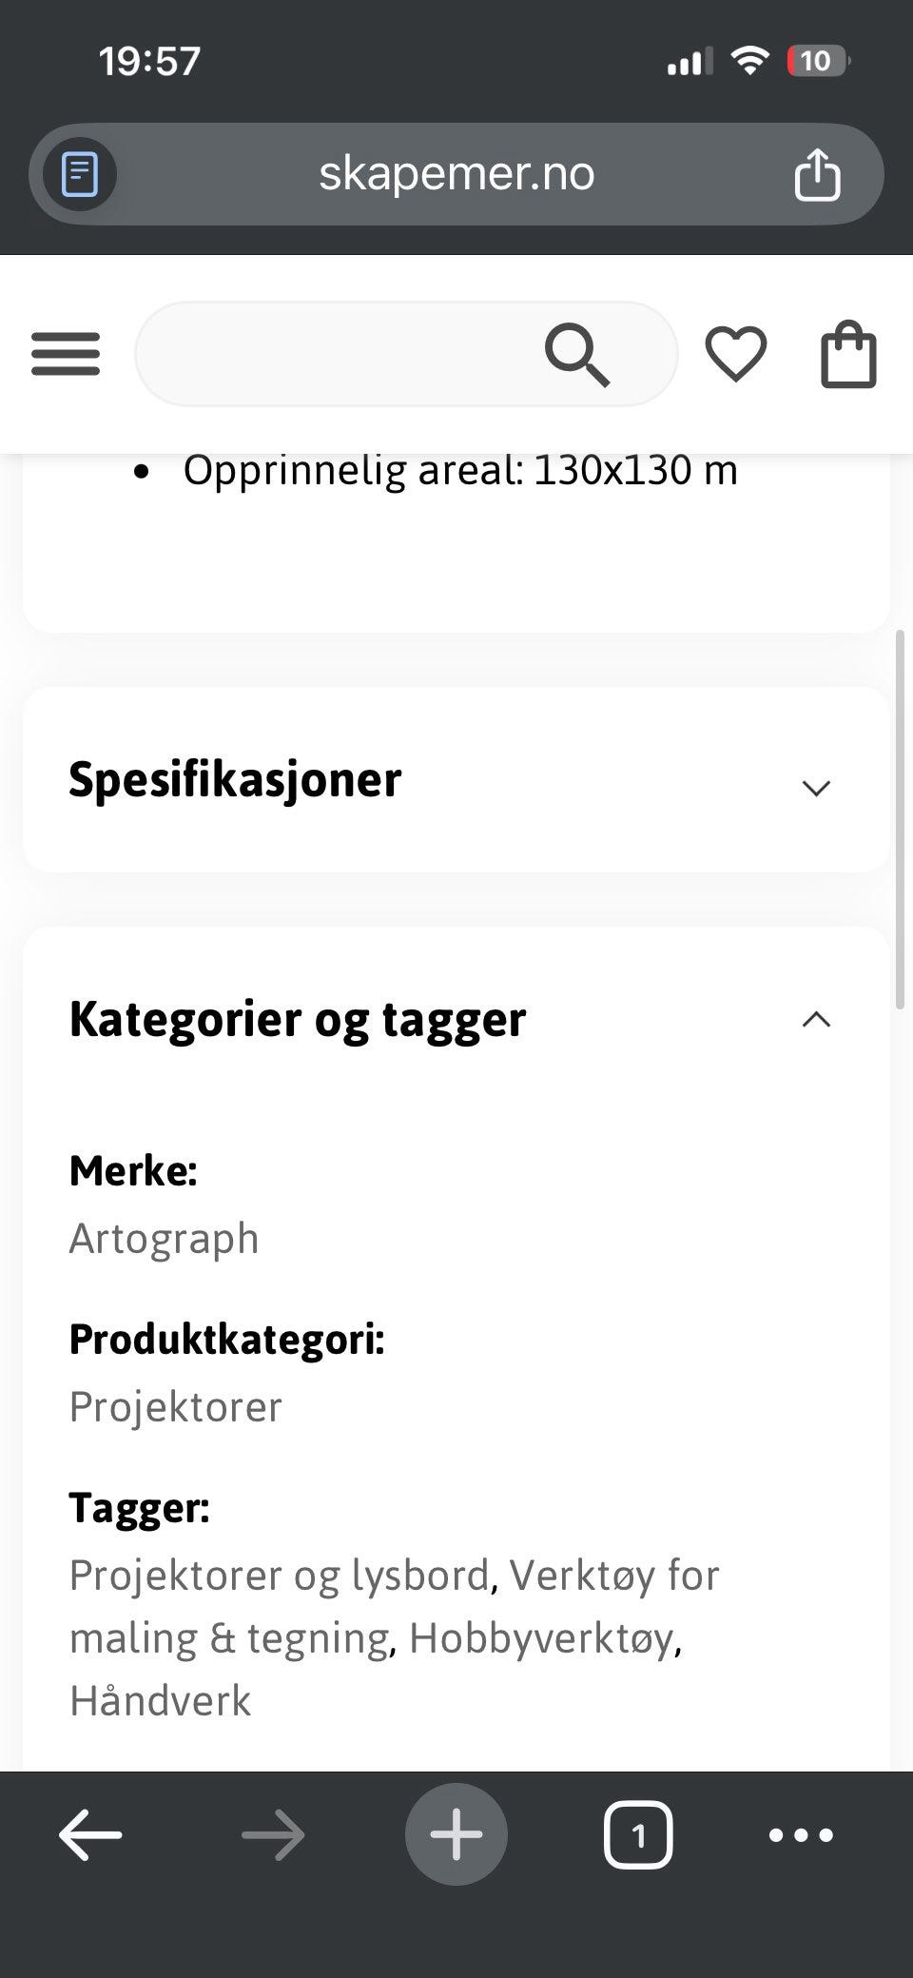
Task: Collapse the Kategorier og tagger section
Action: pos(816,1020)
